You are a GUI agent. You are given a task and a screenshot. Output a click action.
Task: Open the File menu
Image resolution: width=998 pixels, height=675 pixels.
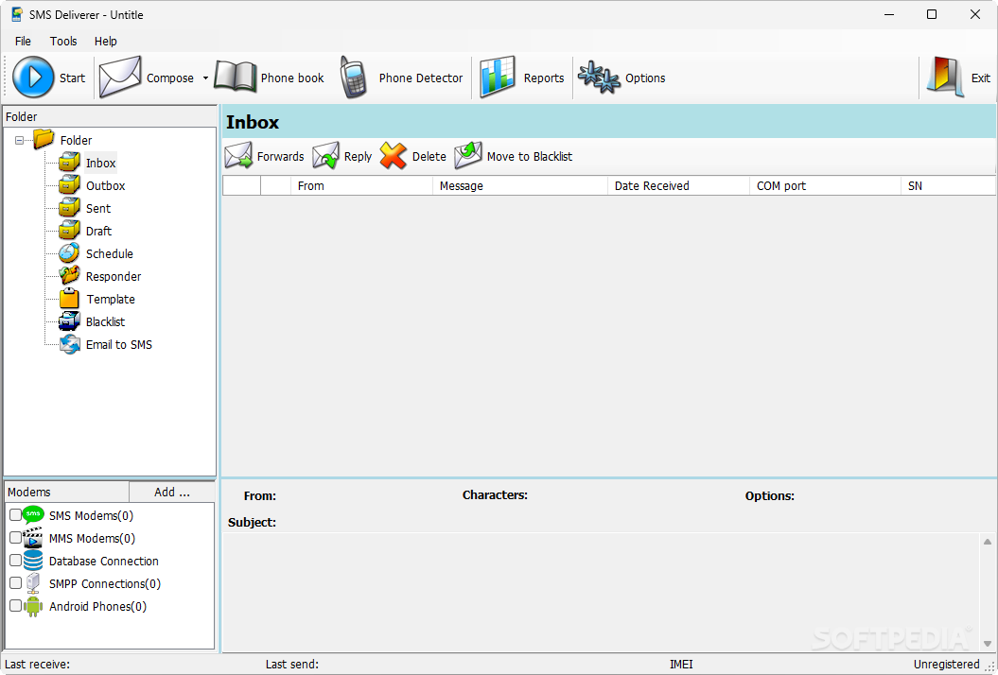[23, 41]
